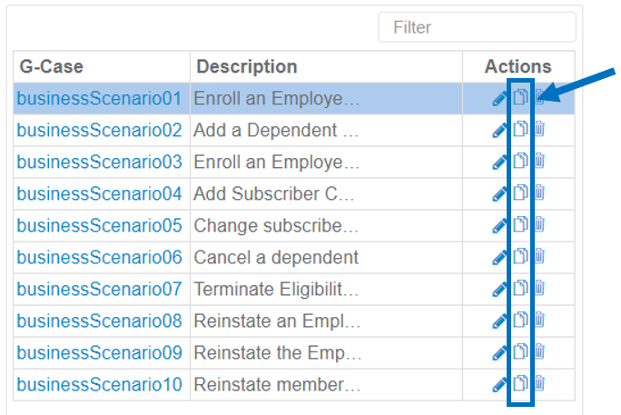Click into the Filter text box

[x=477, y=27]
